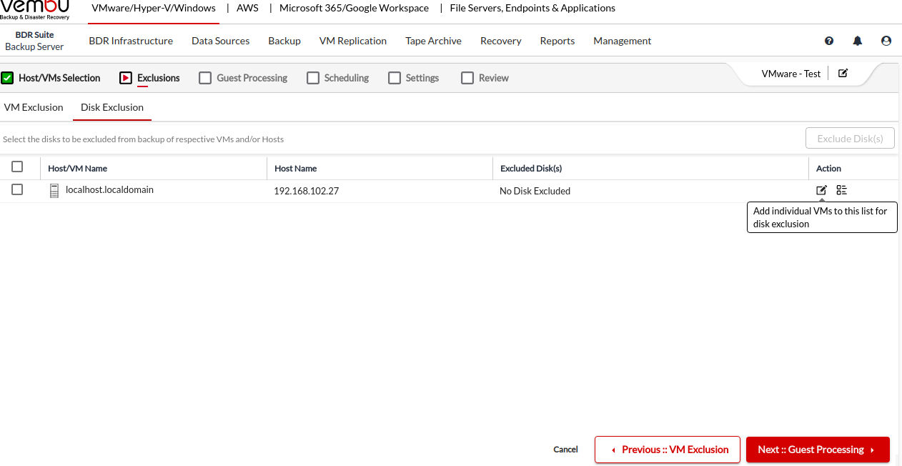Image resolution: width=902 pixels, height=466 pixels.
Task: Click the server icon beside localhost.localdomain
Action: tap(54, 191)
